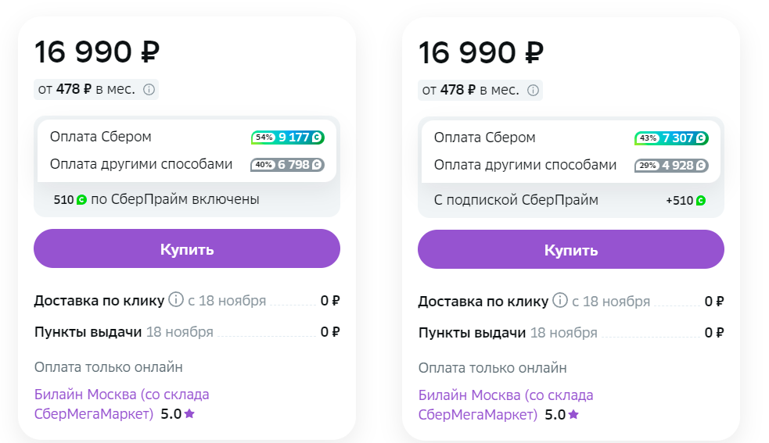Open left Билайн Москва seller link
This screenshot has width=769, height=443.
click(121, 404)
